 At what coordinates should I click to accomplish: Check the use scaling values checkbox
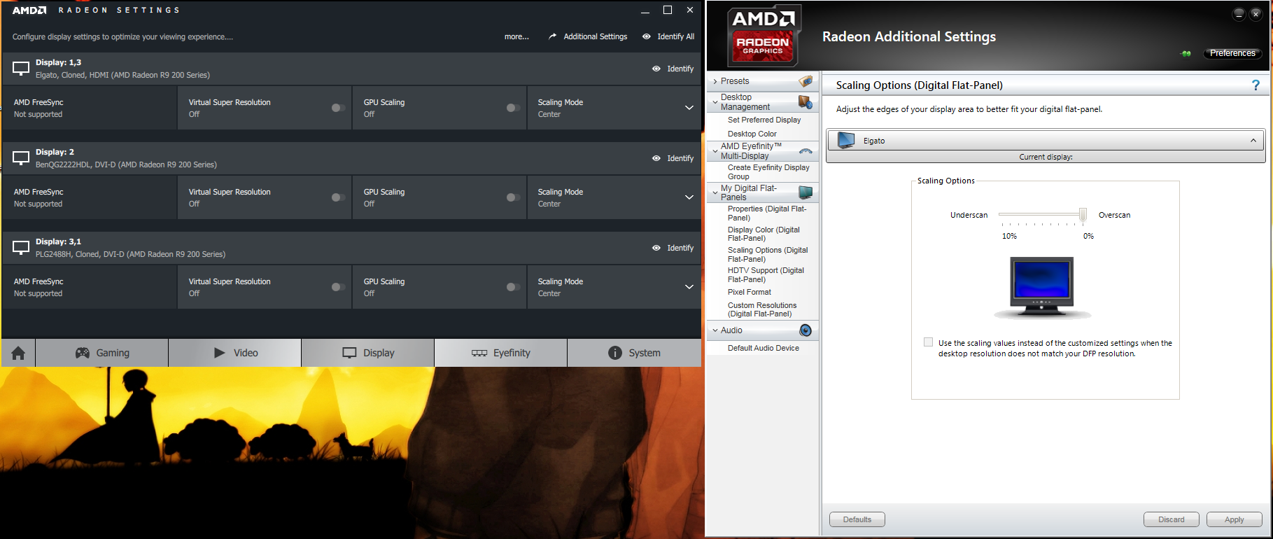(x=928, y=342)
